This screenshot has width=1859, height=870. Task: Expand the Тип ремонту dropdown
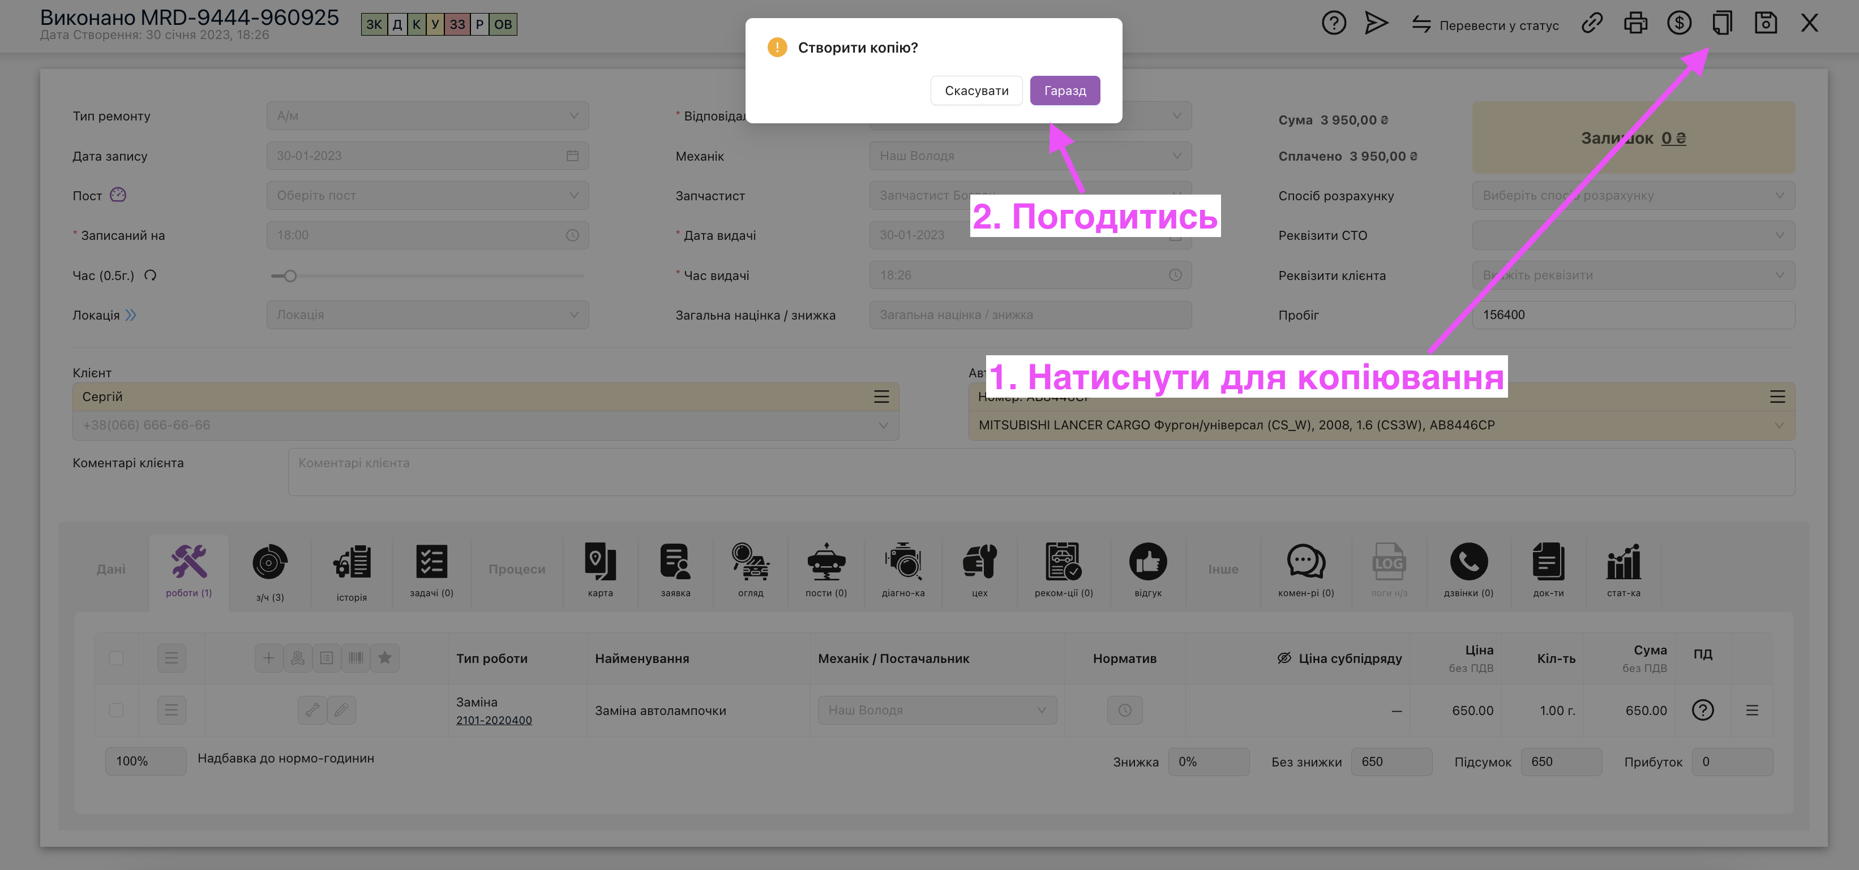427,115
